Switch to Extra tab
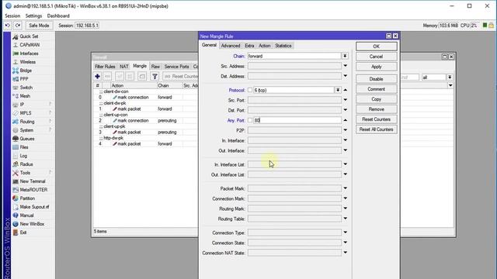Screen dimensions: 497x279 click(x=249, y=46)
